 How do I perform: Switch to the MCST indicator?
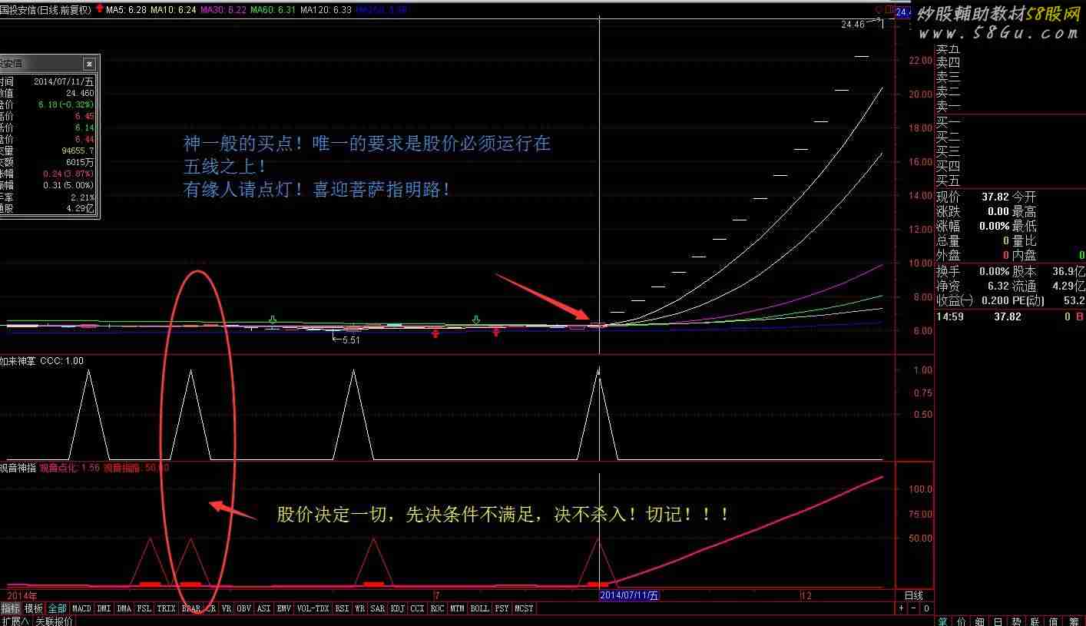coord(524,608)
